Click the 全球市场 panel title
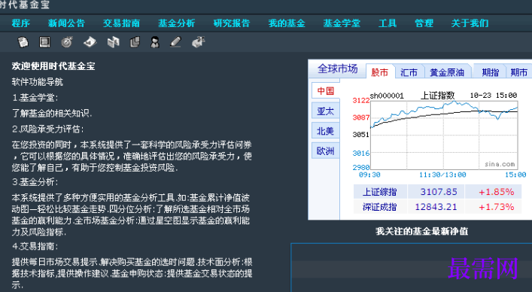 click(x=338, y=68)
